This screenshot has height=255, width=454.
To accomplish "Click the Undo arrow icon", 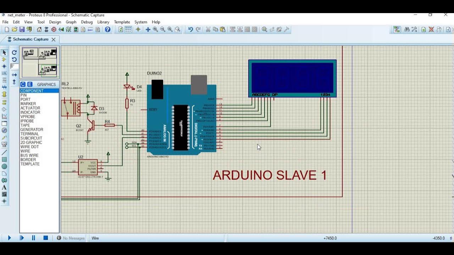I will [x=190, y=29].
